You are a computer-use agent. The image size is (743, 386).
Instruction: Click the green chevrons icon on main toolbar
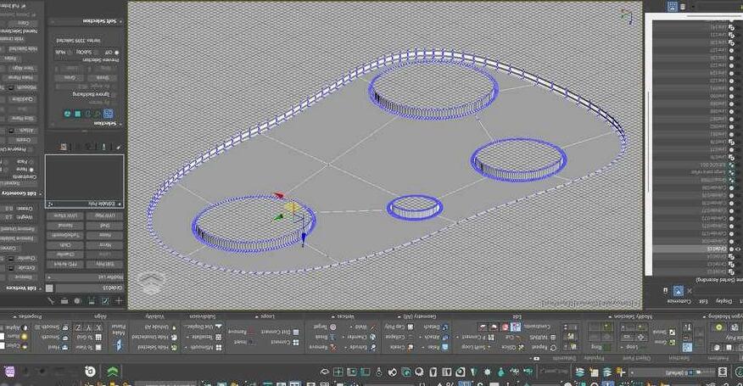tap(112, 372)
